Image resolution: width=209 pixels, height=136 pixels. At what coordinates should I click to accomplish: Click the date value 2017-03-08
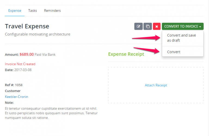click(23, 70)
